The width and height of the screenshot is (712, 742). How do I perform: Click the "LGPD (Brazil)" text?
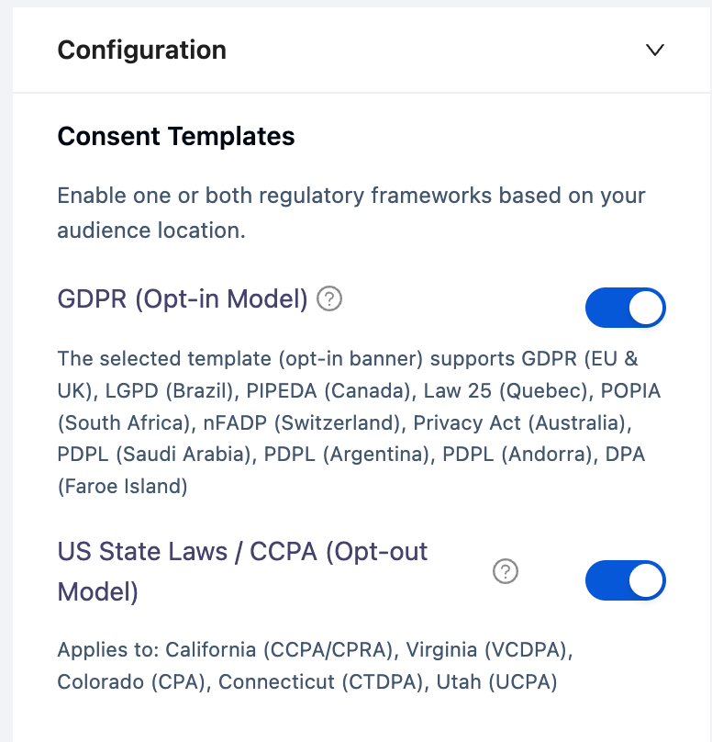[x=167, y=391]
